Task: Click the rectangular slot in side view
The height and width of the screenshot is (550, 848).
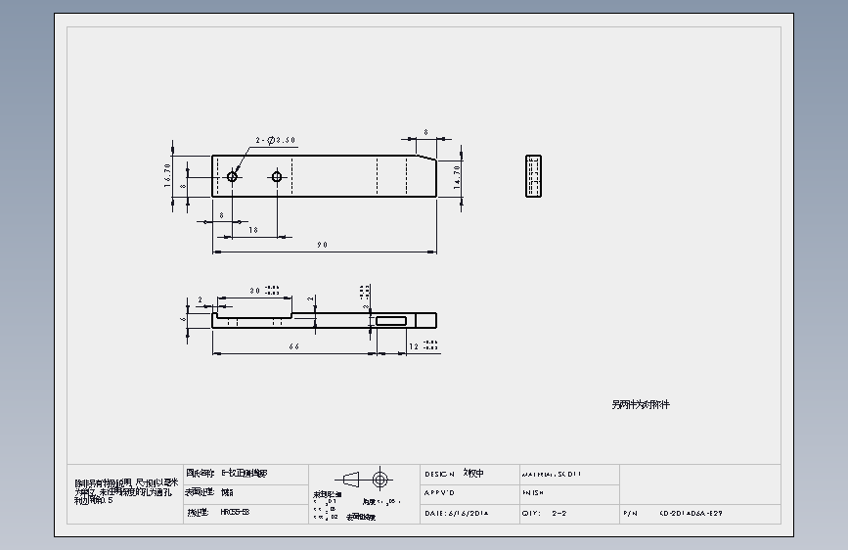Action: pos(391,321)
